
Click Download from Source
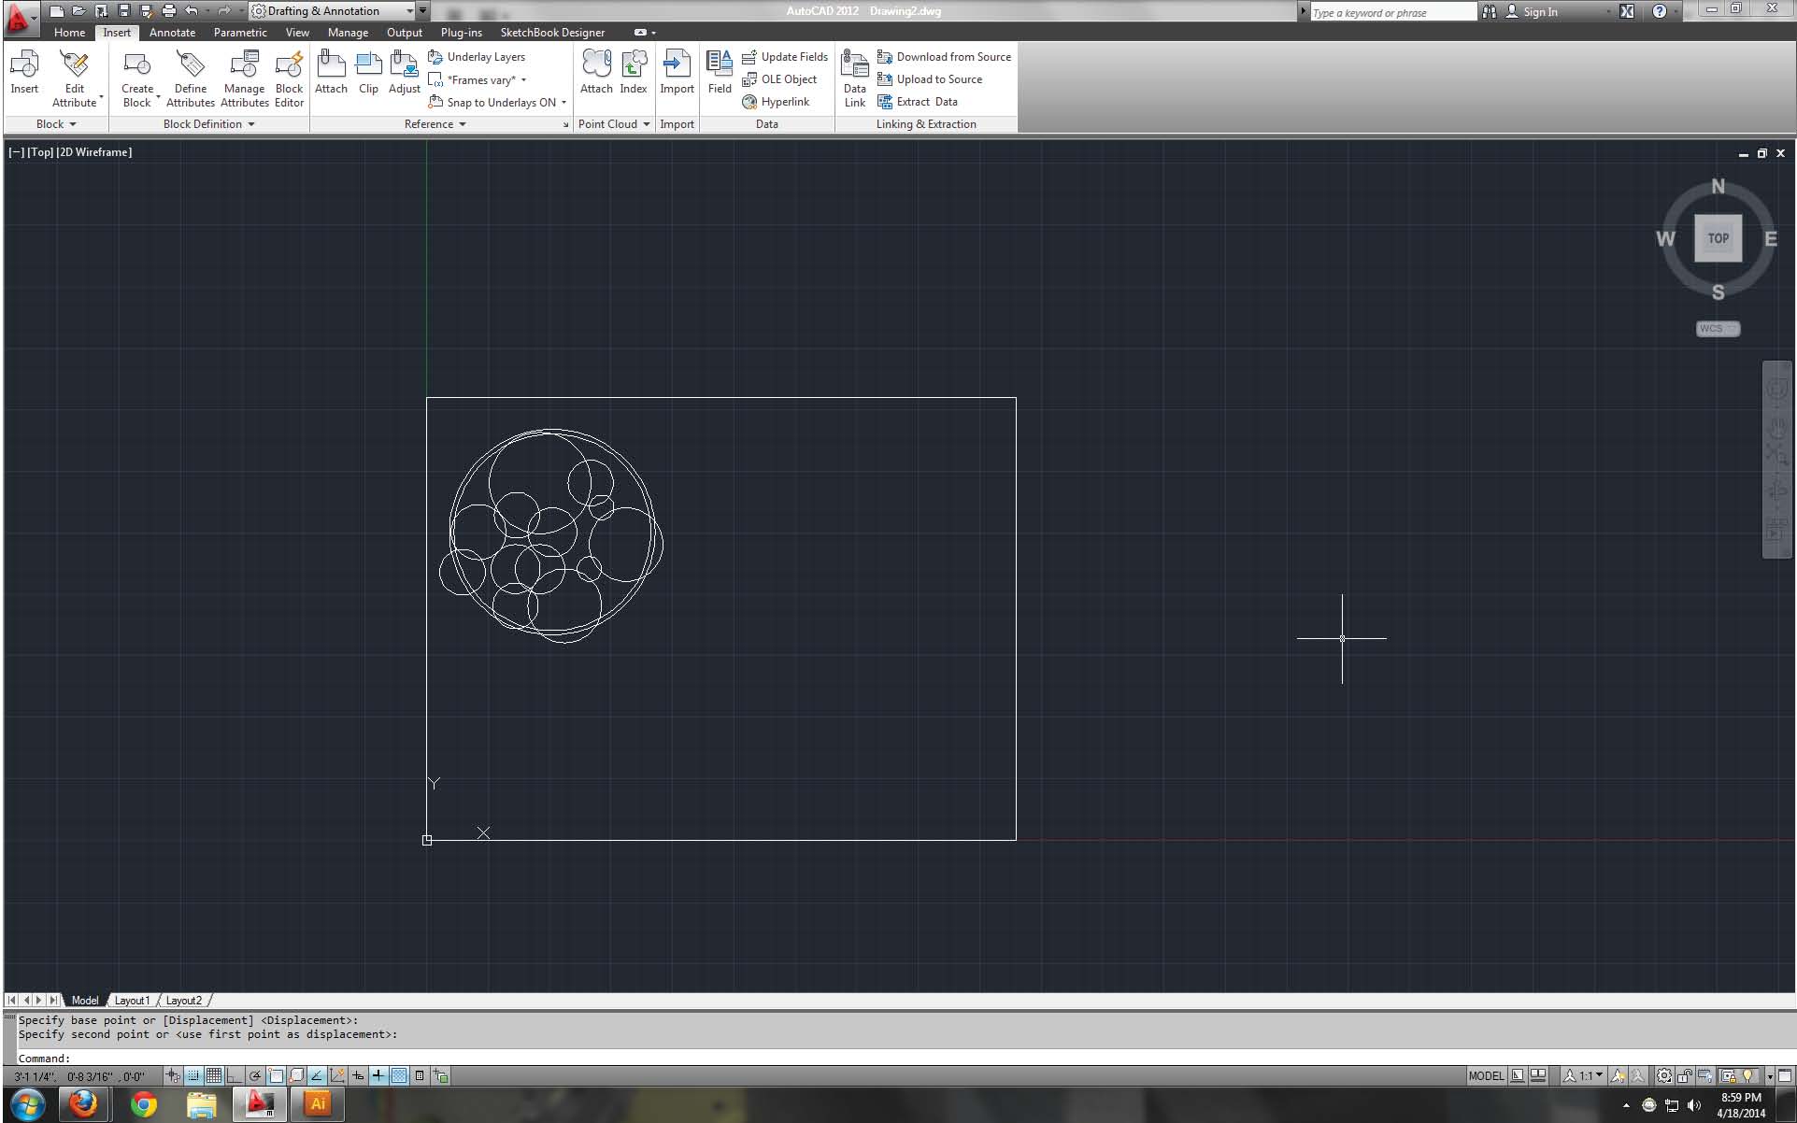click(x=944, y=57)
